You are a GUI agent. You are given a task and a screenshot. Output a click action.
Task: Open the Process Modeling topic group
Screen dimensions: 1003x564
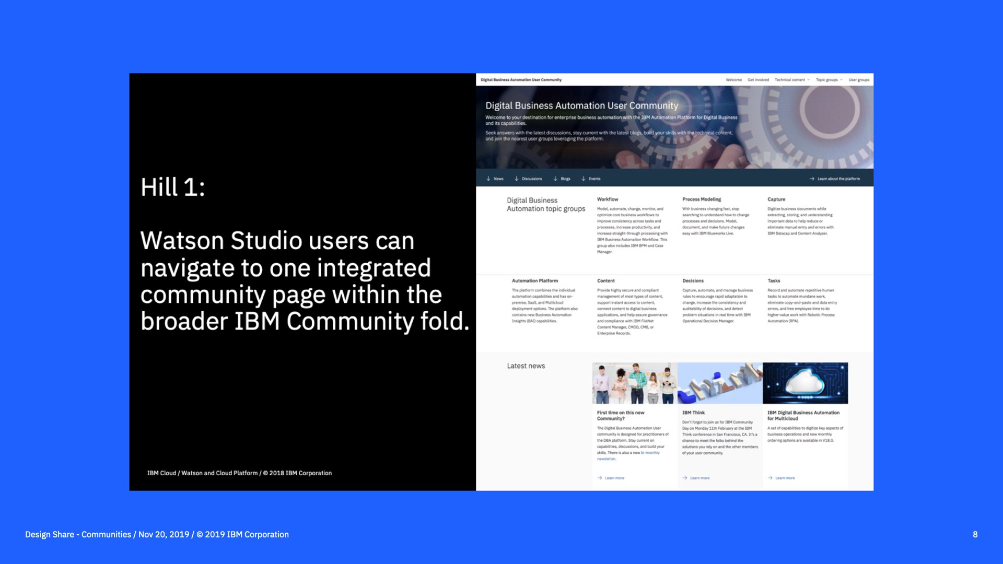pyautogui.click(x=701, y=199)
